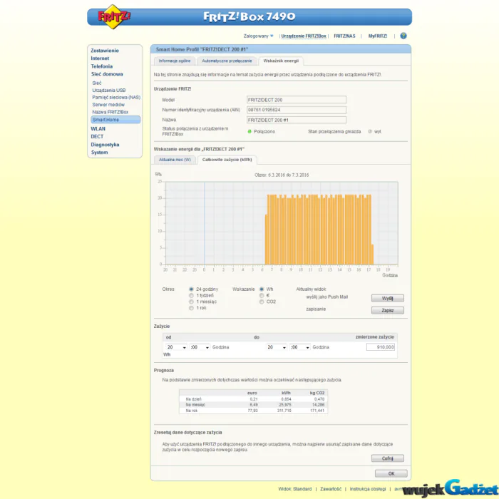
Task: Select the Wh display option
Action: click(262, 289)
